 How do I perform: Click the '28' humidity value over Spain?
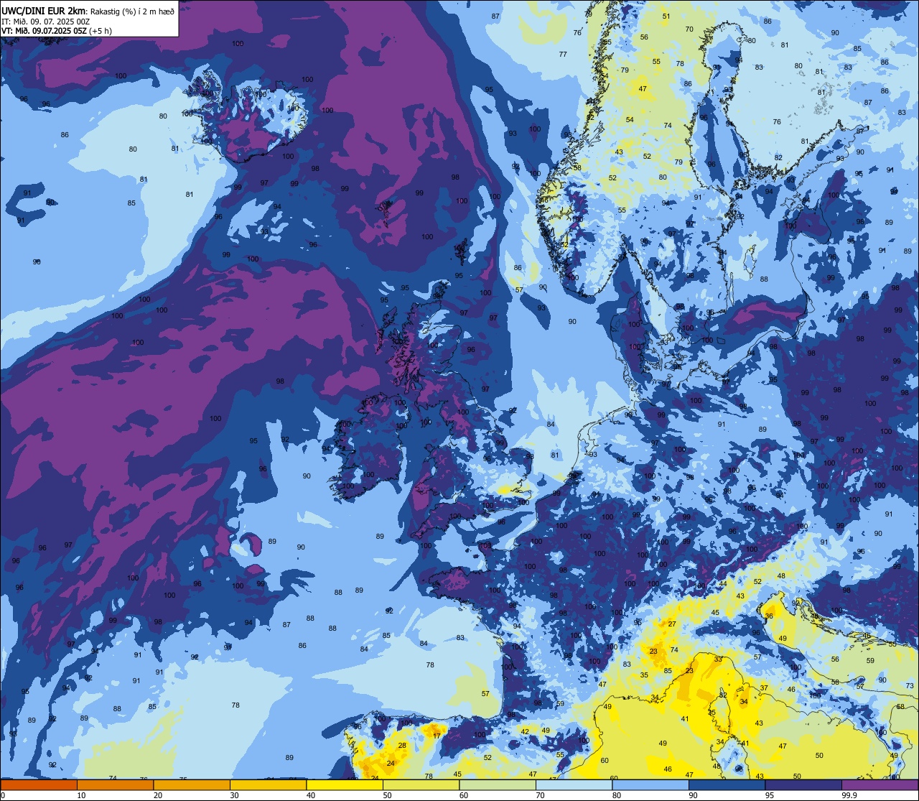(402, 746)
